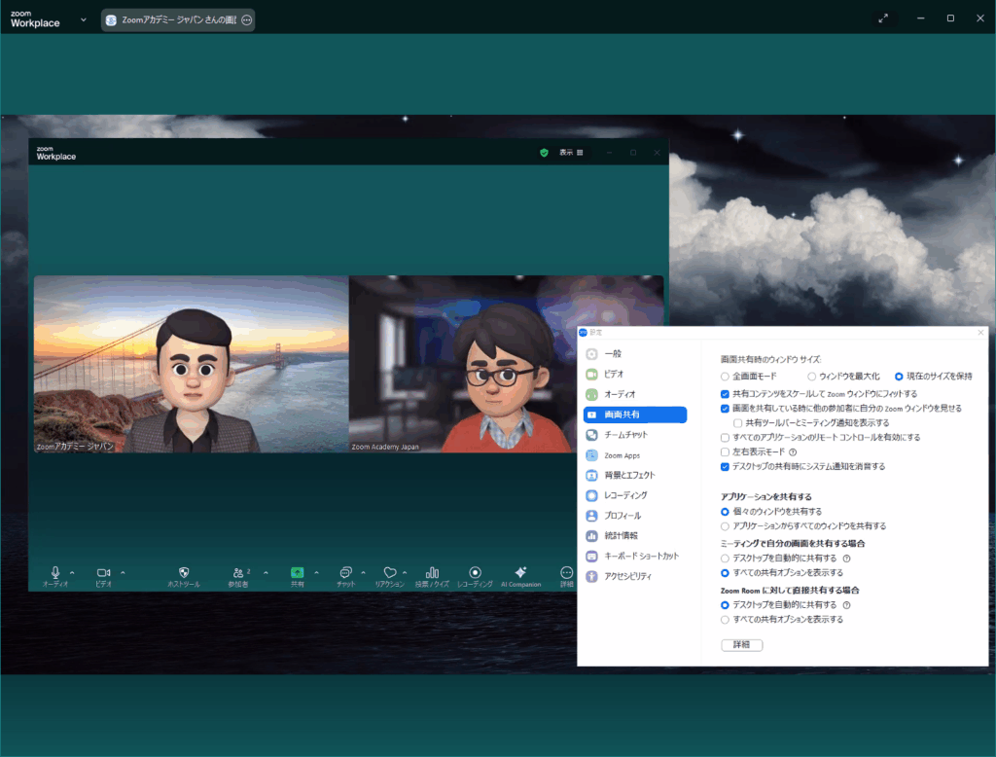
Task: Select 個々のウィンドウを共有する radio option
Action: (725, 512)
